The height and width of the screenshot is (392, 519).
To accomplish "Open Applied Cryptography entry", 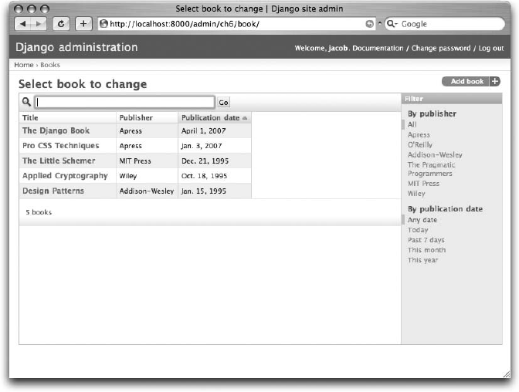I will pyautogui.click(x=65, y=176).
